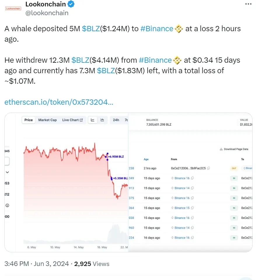Sort transactions by the Age column header
Image resolution: width=256 pixels, height=280 pixels.
tap(146, 159)
